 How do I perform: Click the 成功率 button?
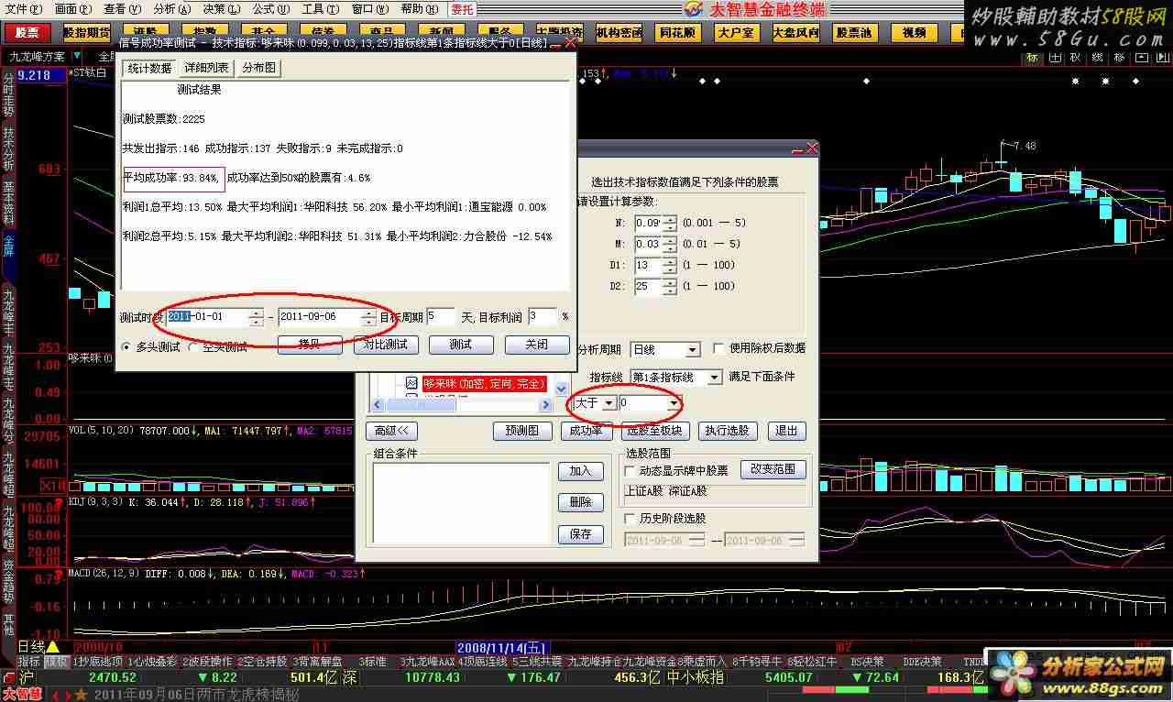586,431
